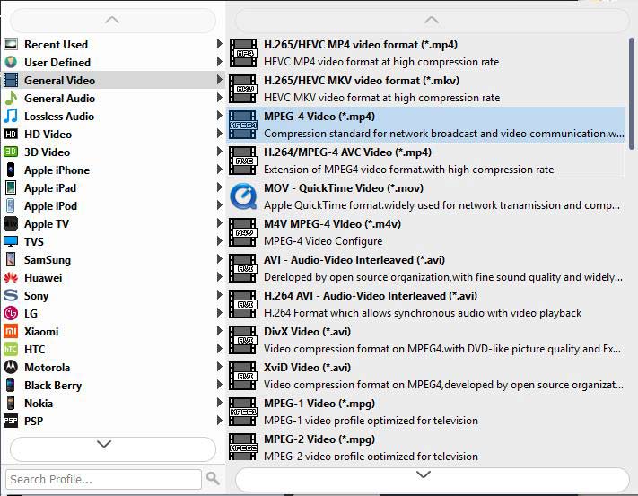Viewport: 638px width, 496px height.
Task: Click the H.265 MKV film strip icon
Action: [x=243, y=89]
